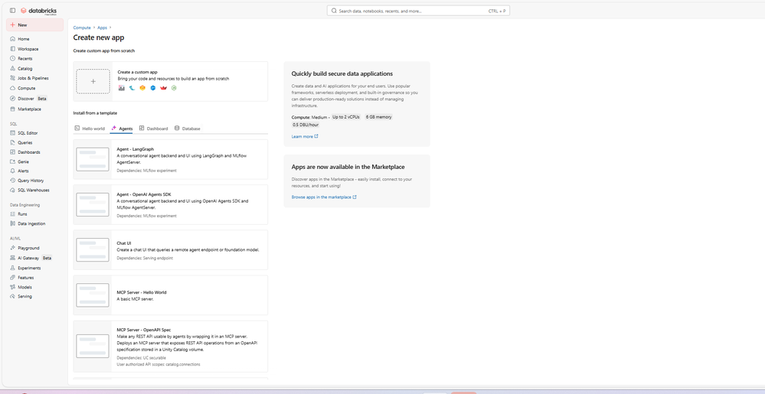The image size is (765, 394).
Task: Go to the Compute breadcrumb
Action: (82, 28)
